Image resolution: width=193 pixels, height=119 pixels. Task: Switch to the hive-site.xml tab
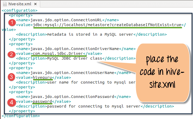[19, 4]
